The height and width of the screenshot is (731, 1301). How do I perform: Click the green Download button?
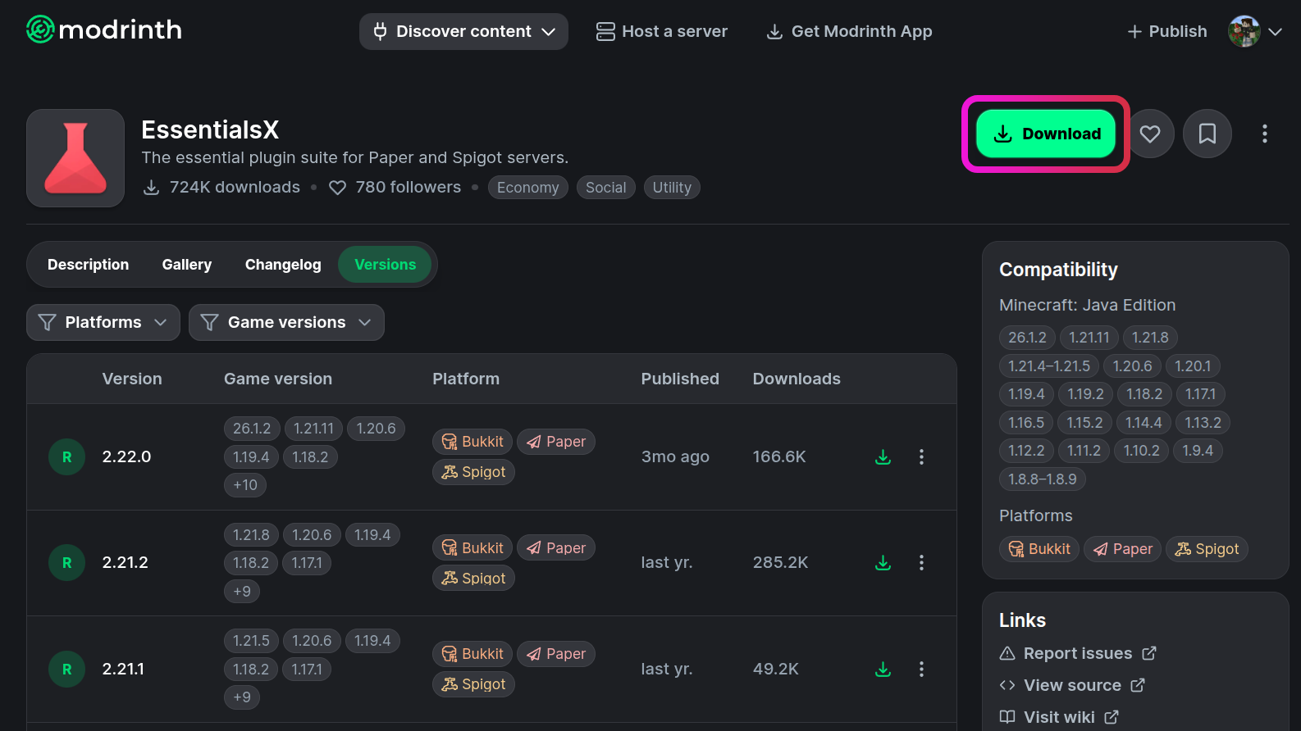tap(1045, 134)
